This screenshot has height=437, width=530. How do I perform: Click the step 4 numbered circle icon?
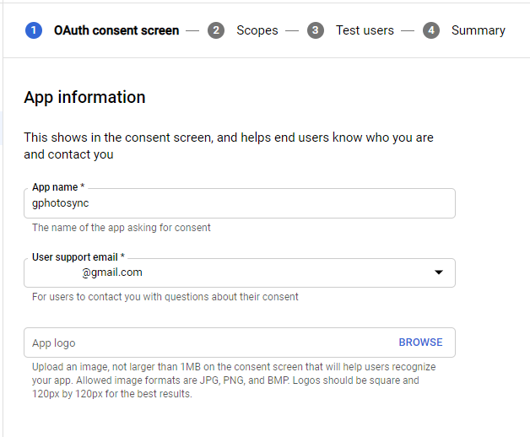pos(431,30)
